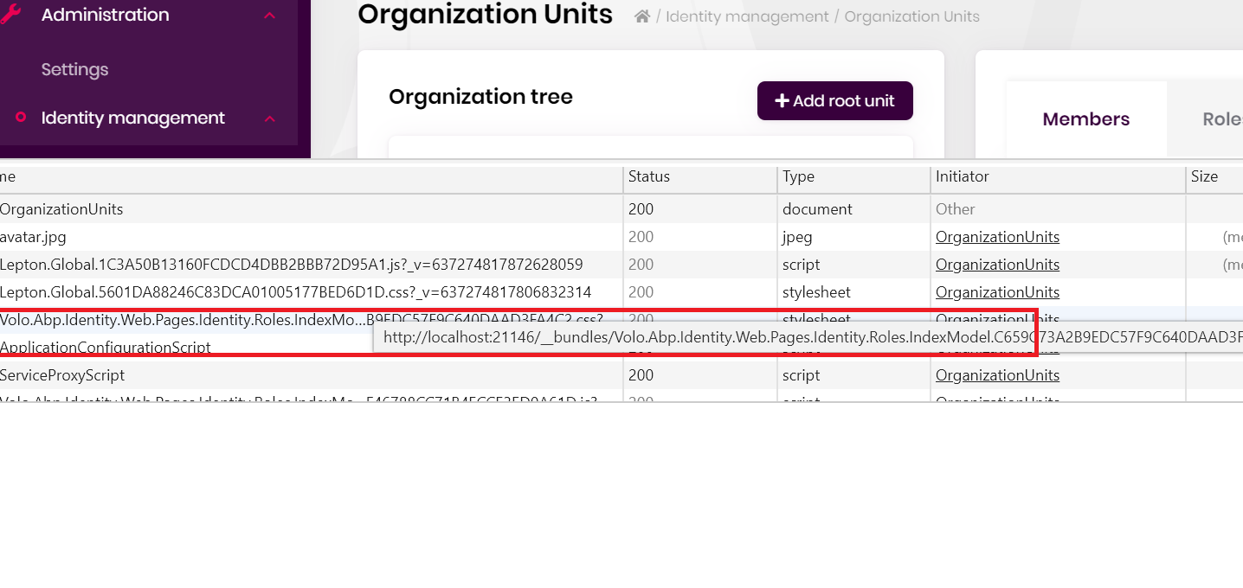Open Settings in the sidebar
The image size is (1243, 588).
pyautogui.click(x=74, y=69)
